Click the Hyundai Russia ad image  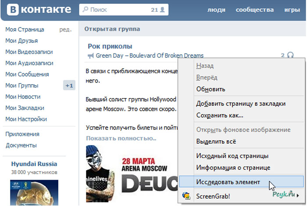pyautogui.click(x=34, y=192)
